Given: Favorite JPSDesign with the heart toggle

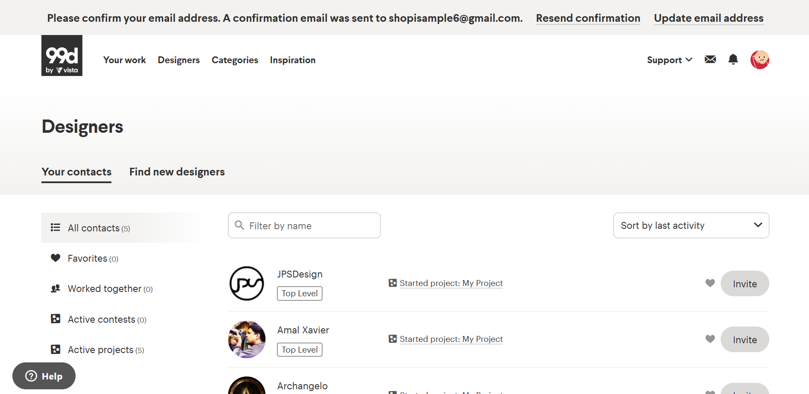Looking at the screenshot, I should coord(710,283).
